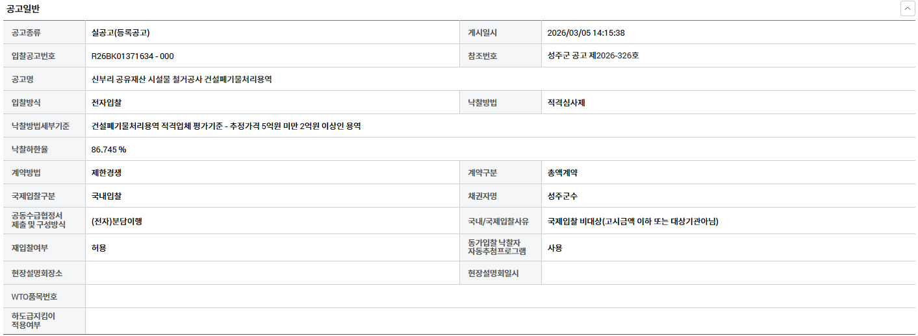The width and height of the screenshot is (918, 336).
Task: Click the (전자)분담이행 value
Action: click(117, 221)
